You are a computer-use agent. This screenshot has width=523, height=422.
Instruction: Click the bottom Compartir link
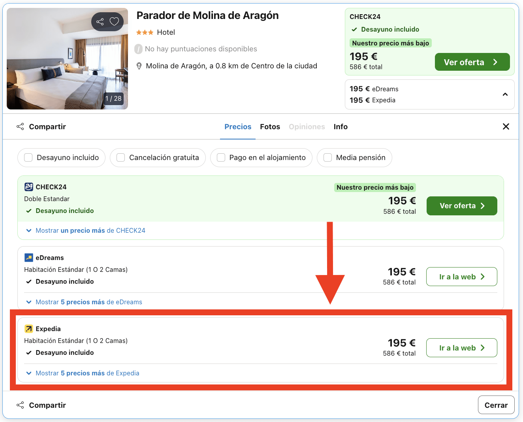tap(47, 405)
